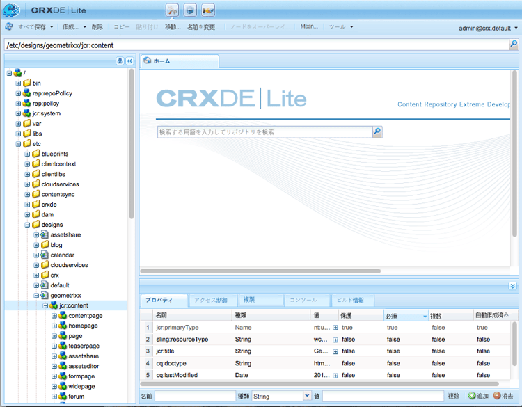Collapse the properties panel with the double-chevron icon
The height and width of the screenshot is (407, 522).
(x=513, y=286)
